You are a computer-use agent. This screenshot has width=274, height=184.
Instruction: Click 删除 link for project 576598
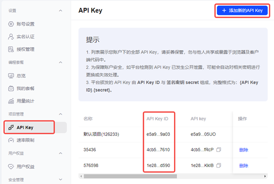point(243,165)
